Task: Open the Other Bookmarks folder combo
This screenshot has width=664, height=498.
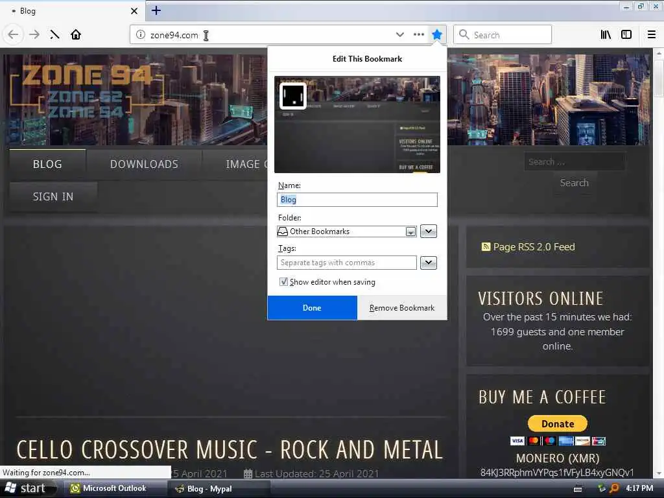Action: pos(346,231)
